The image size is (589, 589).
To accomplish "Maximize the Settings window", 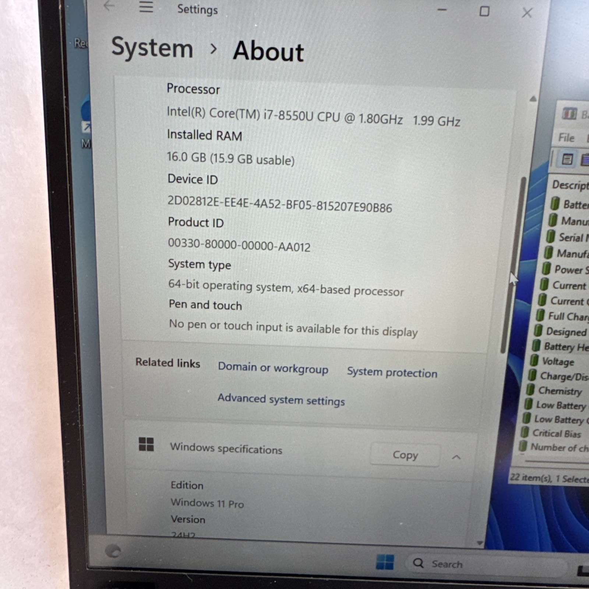I will coord(484,11).
